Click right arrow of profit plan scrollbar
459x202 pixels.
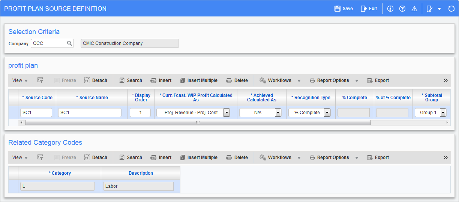click(x=447, y=122)
